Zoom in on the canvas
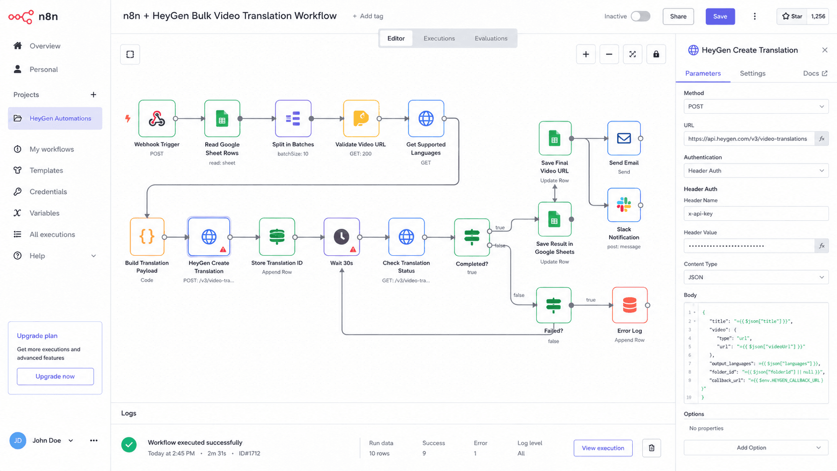 [586, 54]
